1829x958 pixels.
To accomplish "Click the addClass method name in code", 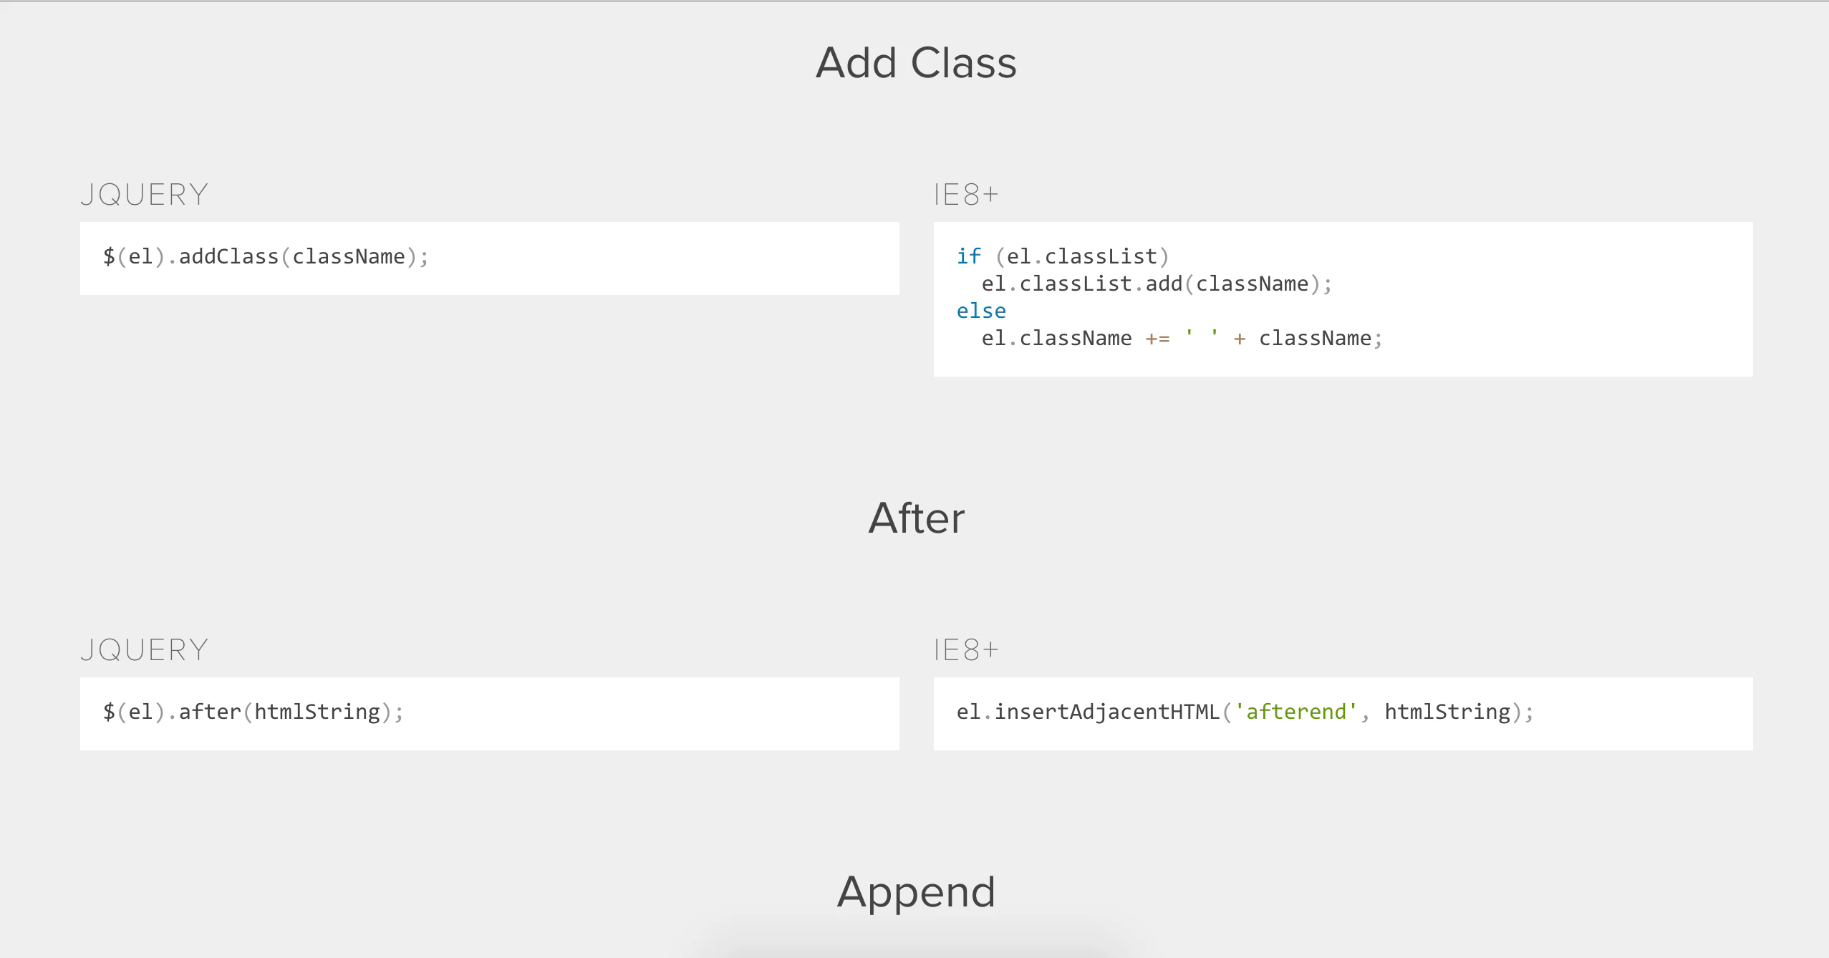I will tap(228, 256).
